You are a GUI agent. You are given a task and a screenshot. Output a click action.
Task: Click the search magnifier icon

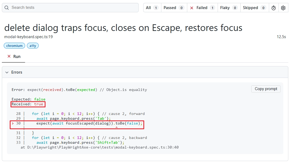tap(7, 8)
